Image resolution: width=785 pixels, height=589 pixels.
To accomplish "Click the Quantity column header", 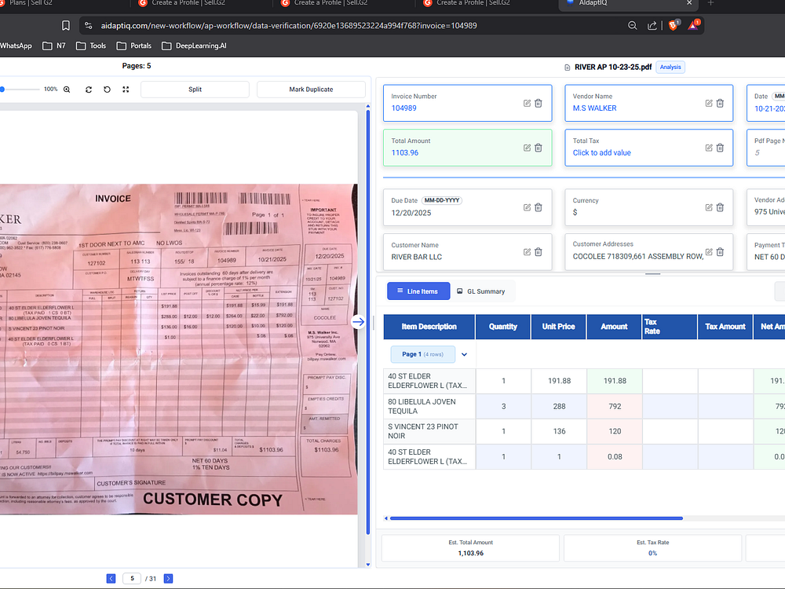I will (503, 327).
